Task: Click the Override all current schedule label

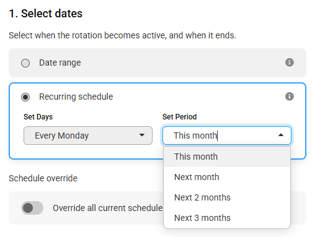Action: coord(108,208)
